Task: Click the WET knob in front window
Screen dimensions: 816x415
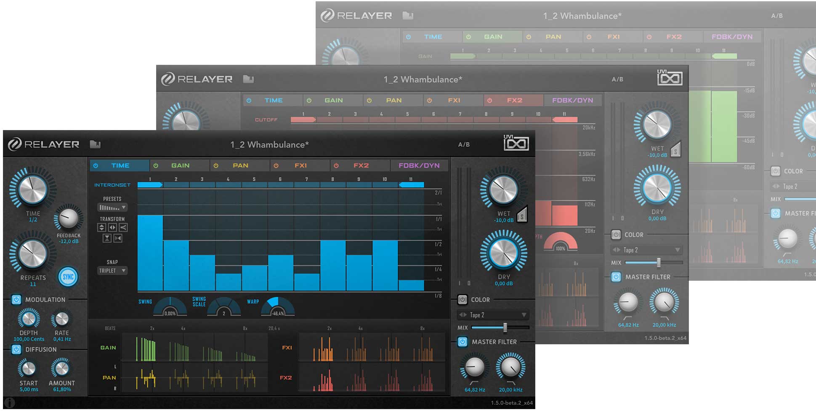Action: (503, 189)
